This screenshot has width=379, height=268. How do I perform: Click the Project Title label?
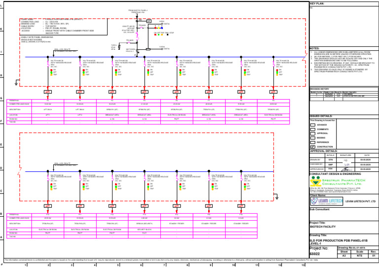pyautogui.click(x=317, y=223)
